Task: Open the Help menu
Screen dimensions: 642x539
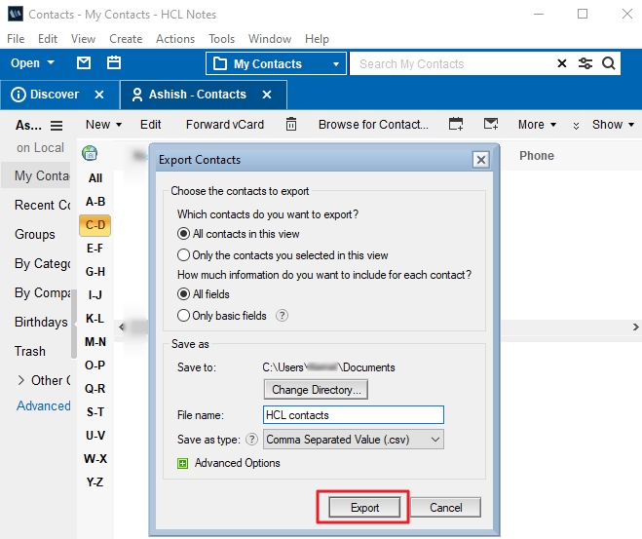Action: (317, 39)
